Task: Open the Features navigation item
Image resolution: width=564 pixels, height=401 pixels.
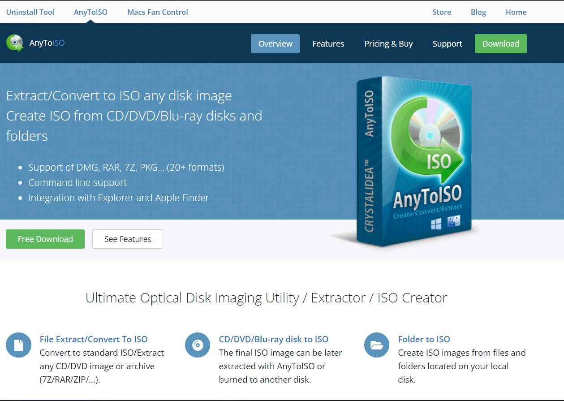Action: 328,43
